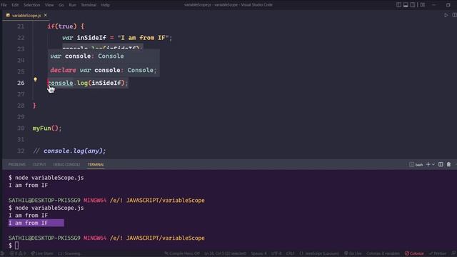
Task: Click line number 26 in the gutter
Action: tap(21, 83)
